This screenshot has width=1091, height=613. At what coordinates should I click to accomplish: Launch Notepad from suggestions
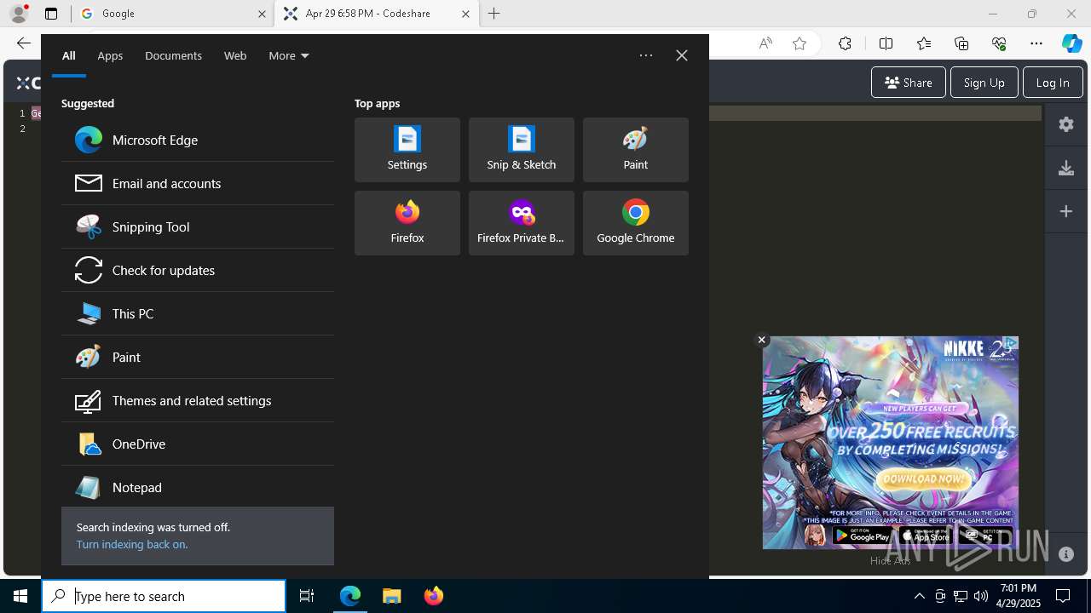point(198,487)
